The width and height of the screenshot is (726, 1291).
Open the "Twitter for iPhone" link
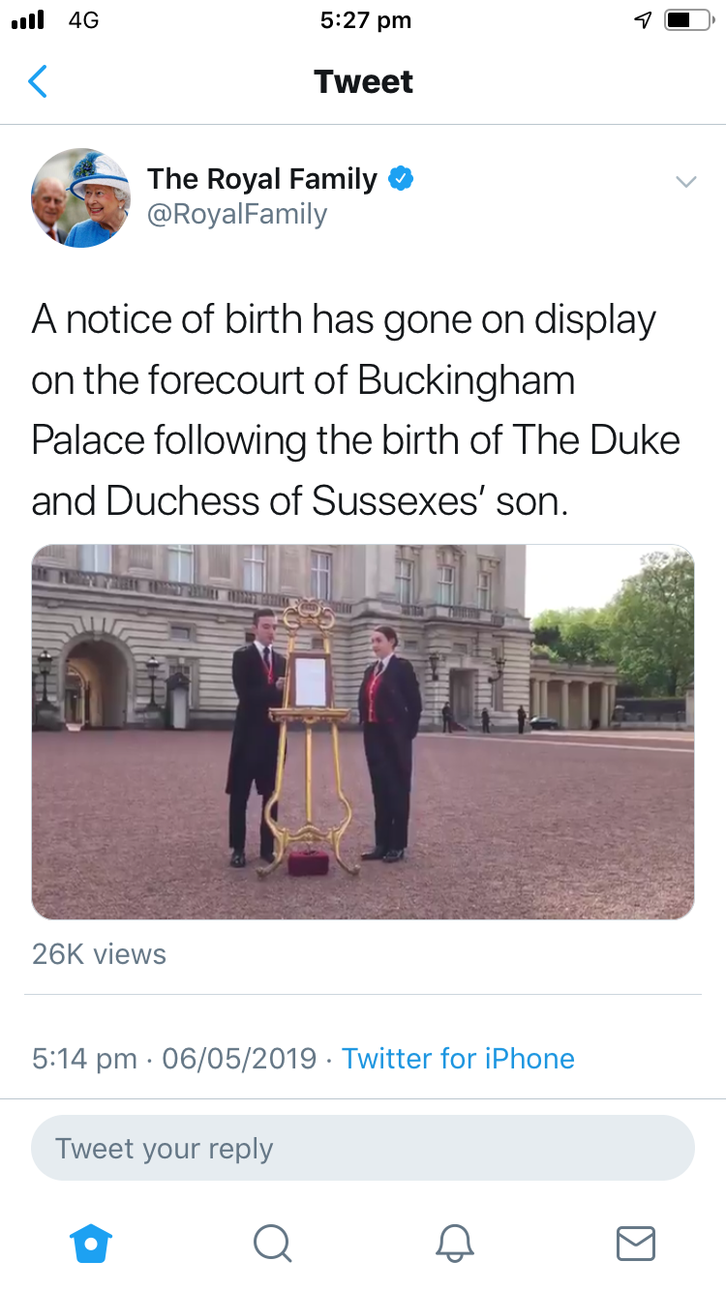pyautogui.click(x=458, y=1058)
